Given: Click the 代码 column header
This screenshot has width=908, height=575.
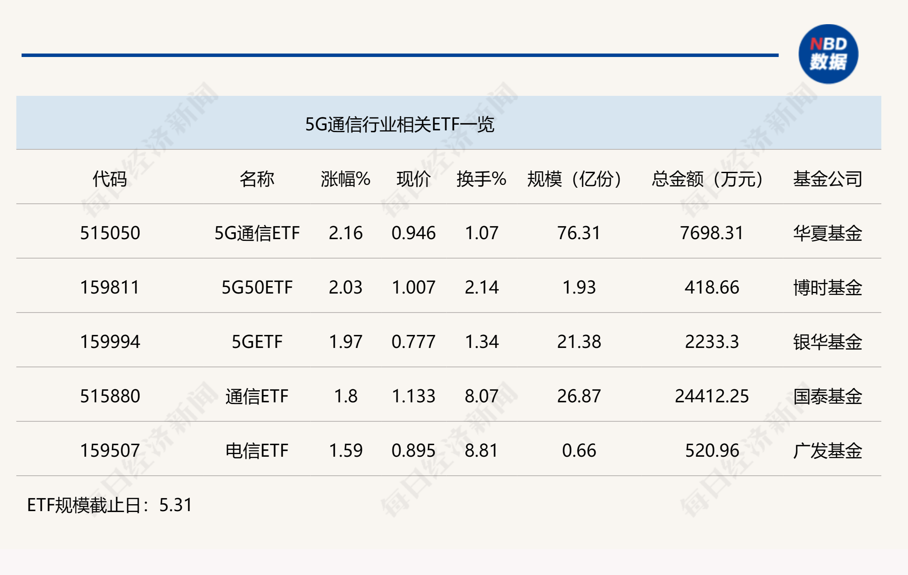Looking at the screenshot, I should click(110, 179).
